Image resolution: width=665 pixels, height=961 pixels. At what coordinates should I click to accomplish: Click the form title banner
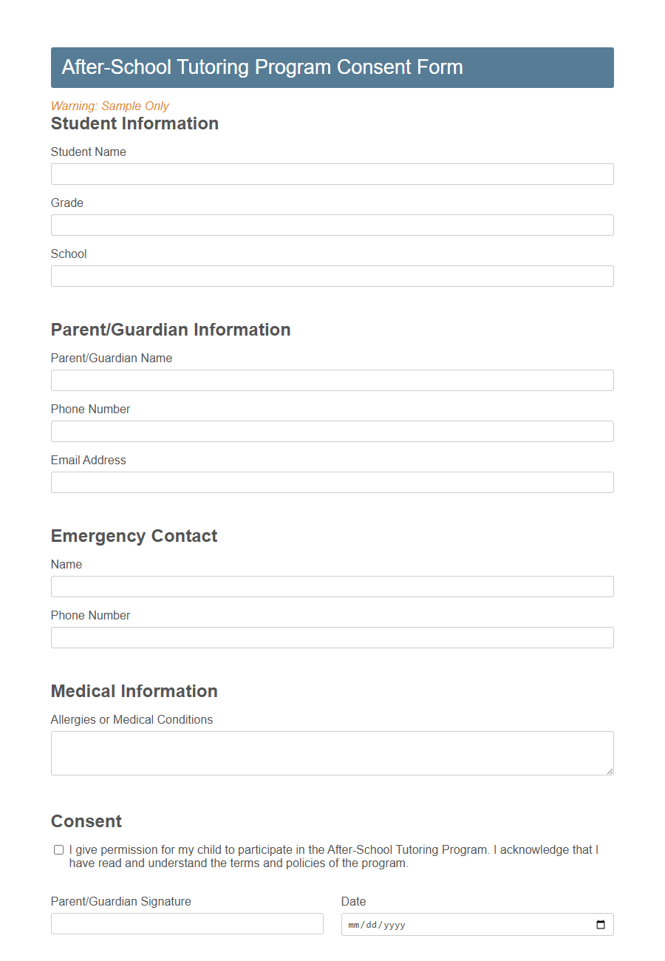(332, 67)
